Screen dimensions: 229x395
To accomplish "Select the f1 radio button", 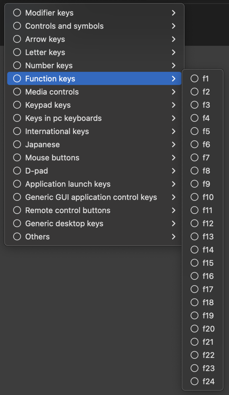I will tap(194, 79).
